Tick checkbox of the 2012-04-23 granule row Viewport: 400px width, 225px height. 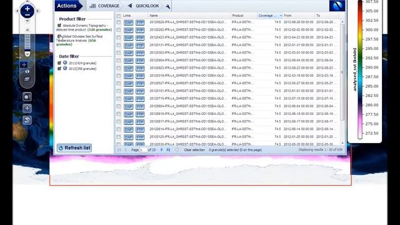coord(118,37)
